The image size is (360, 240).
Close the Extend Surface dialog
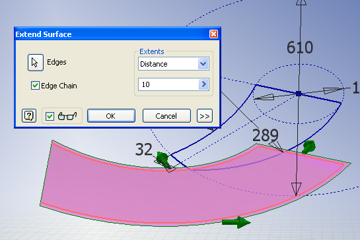[x=213, y=34]
